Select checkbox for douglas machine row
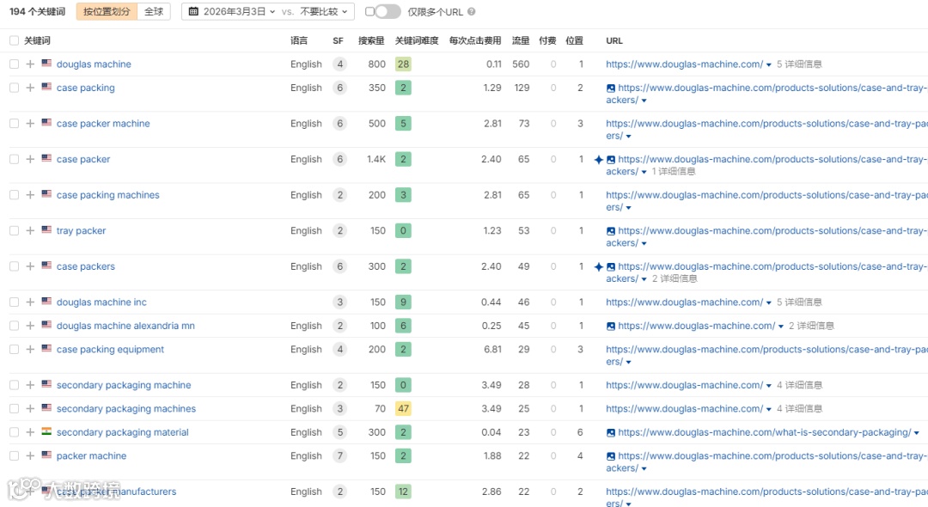The width and height of the screenshot is (928, 507). pyautogui.click(x=14, y=64)
